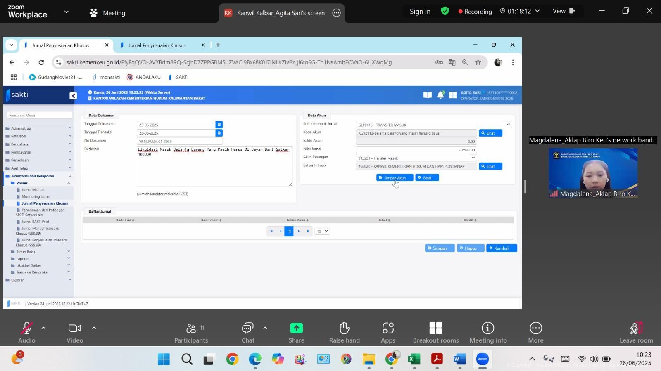Screen dimensions: 661x371
Task: Unmute the microphone via Audio button
Action: click(26, 333)
